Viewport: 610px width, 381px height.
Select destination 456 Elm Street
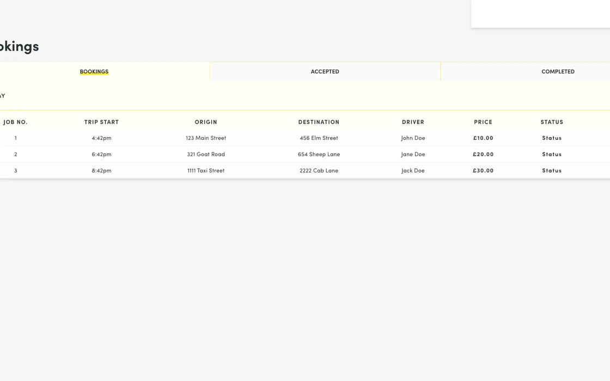coord(319,138)
